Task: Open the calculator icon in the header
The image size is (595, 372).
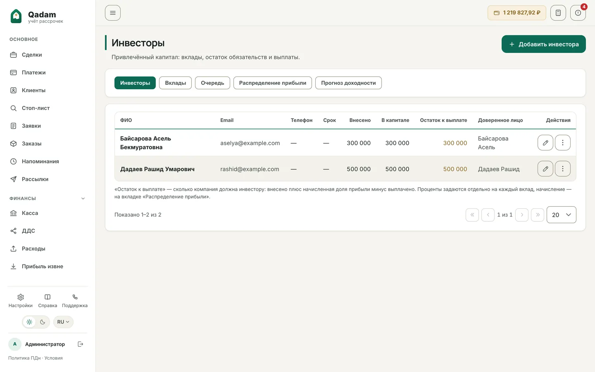Action: 558,13
